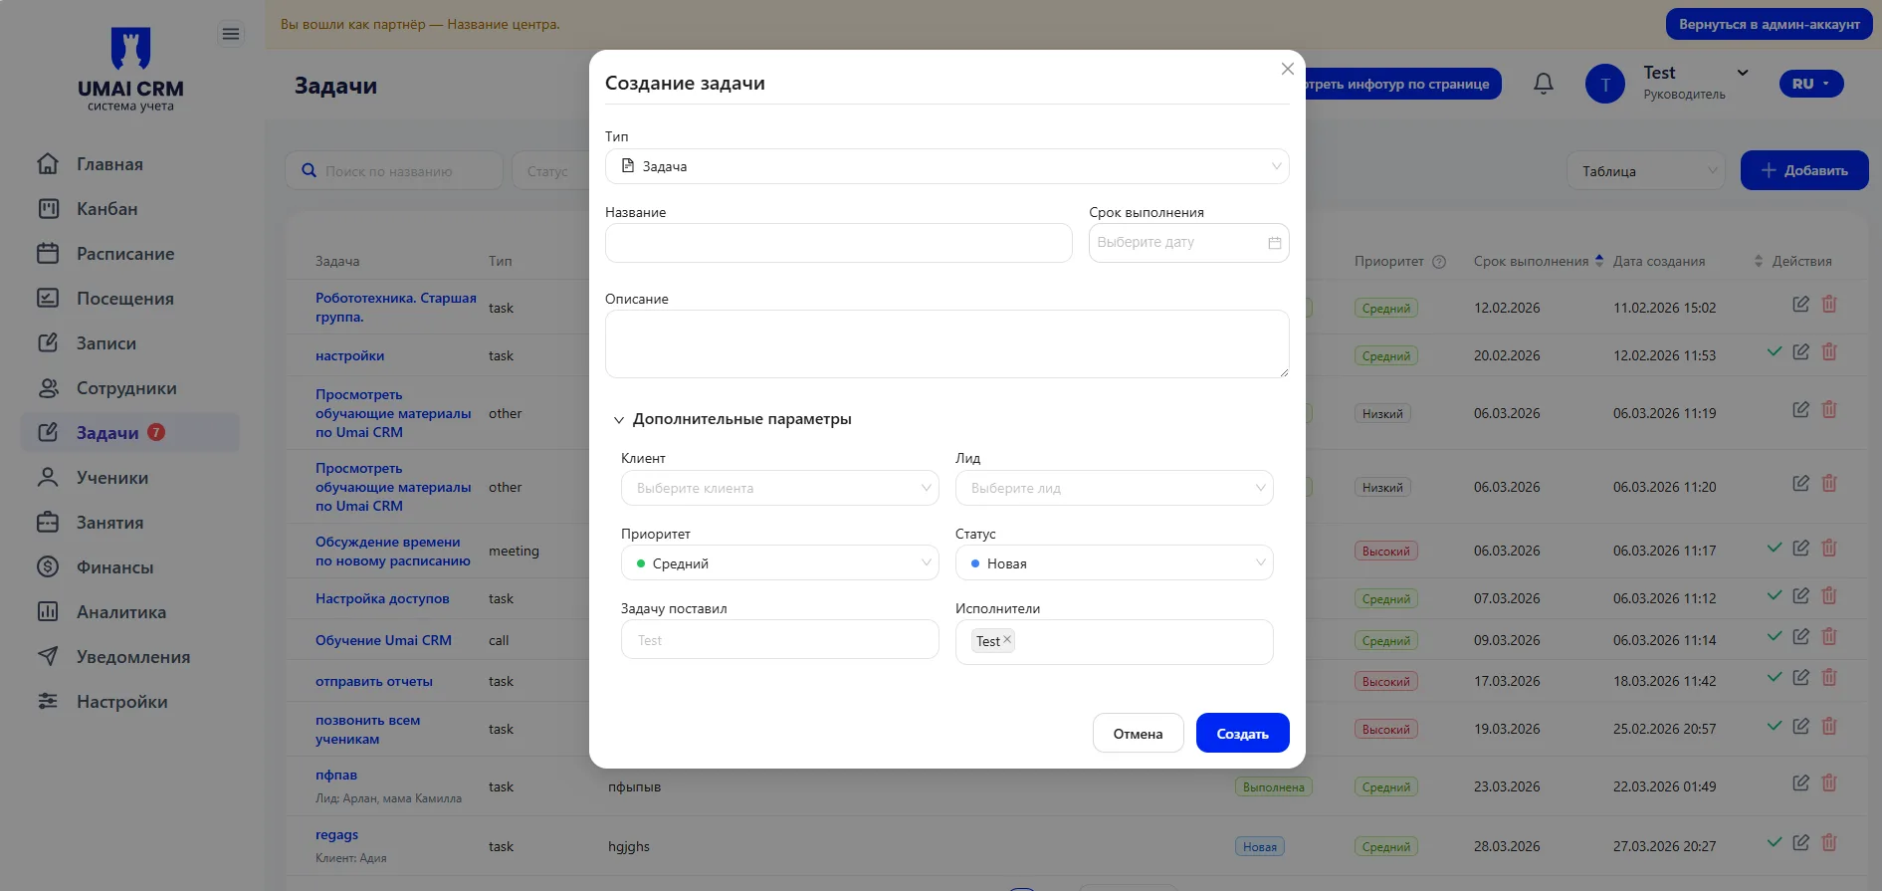Click the Исполнители selection field
This screenshot has height=891, width=1882.
coord(1114,642)
